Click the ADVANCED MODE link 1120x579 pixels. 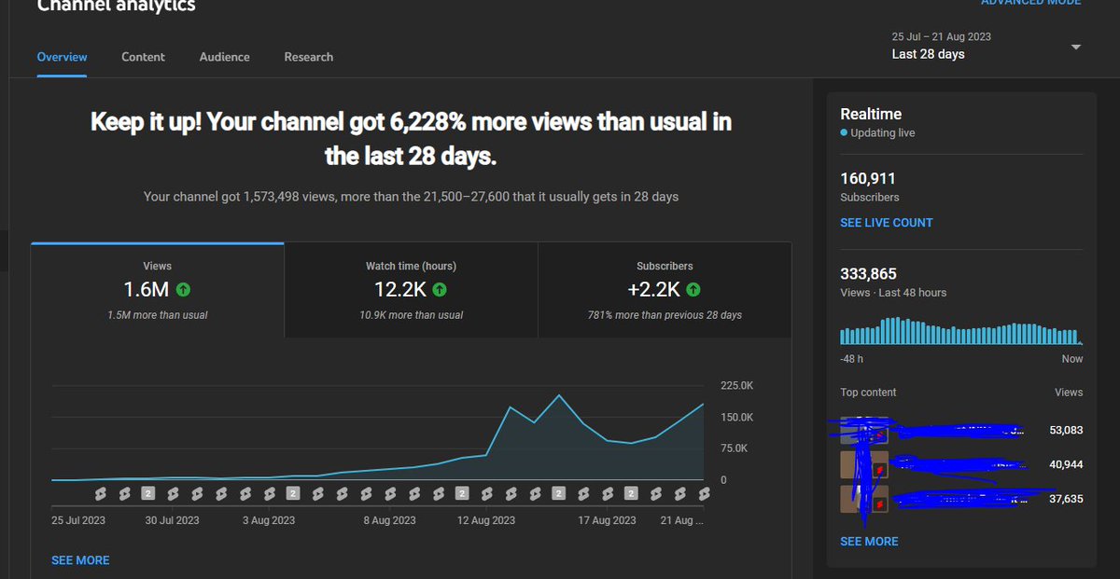coord(1030,3)
